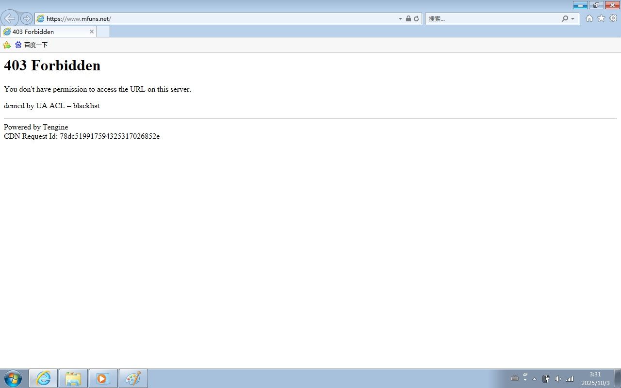Open the Tools gear menu
Image resolution: width=621 pixels, height=388 pixels.
(613, 18)
